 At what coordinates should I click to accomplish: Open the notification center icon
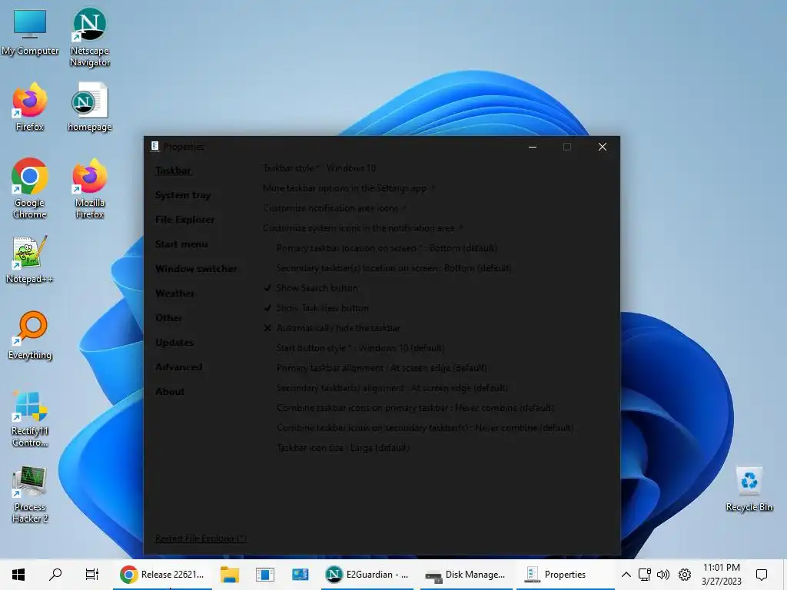[762, 575]
